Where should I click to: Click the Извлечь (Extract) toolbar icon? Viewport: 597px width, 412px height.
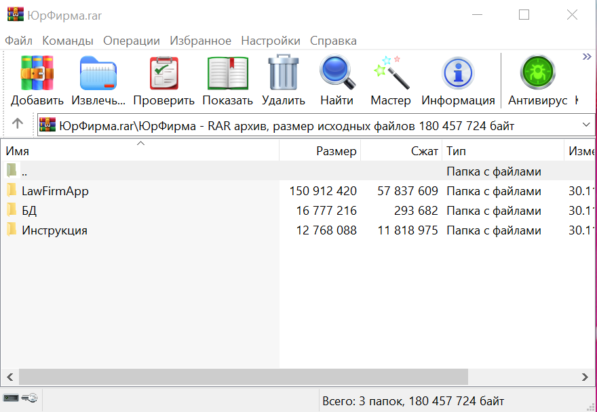(x=98, y=73)
